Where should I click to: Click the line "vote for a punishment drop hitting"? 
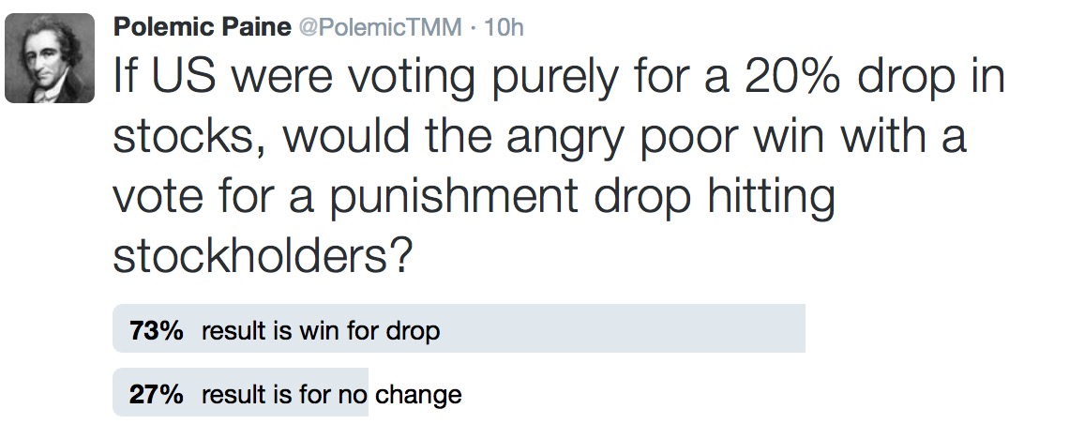point(473,197)
